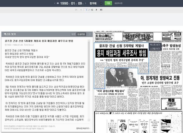Click the handshake photo in the newspaper
The width and height of the screenshot is (183, 133).
pos(122,77)
